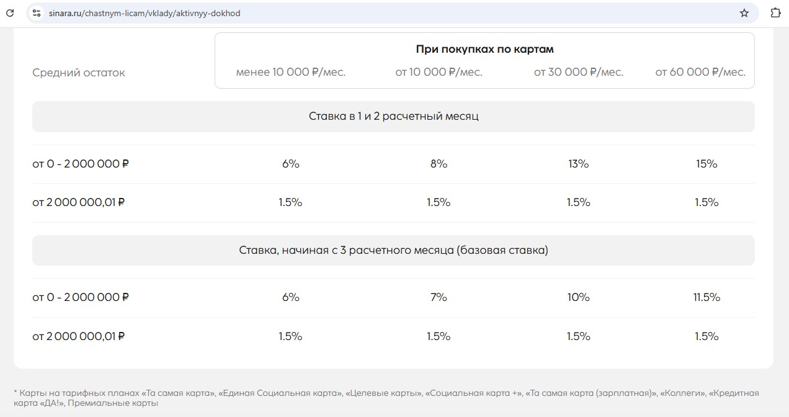Click the footnote text about card tariff plans
The width and height of the screenshot is (789, 417).
pos(386,398)
